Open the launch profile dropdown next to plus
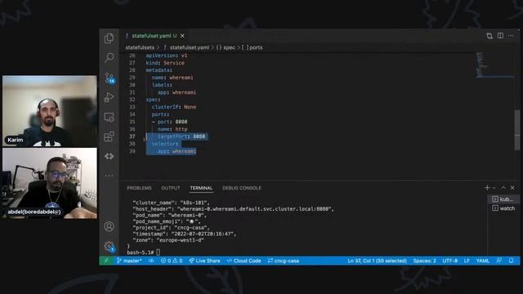 click(x=494, y=188)
